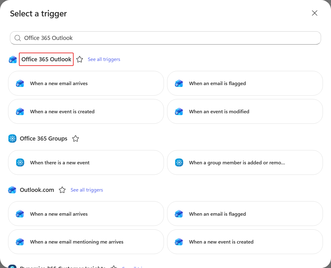The image size is (331, 268).
Task: Click icon on Outlook.com new event created card
Action: [179, 242]
